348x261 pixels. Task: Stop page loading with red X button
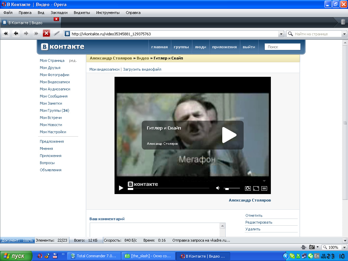click(46, 34)
